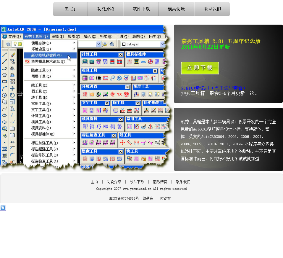Toggle the layer freeze sun icon

tap(20, 44)
